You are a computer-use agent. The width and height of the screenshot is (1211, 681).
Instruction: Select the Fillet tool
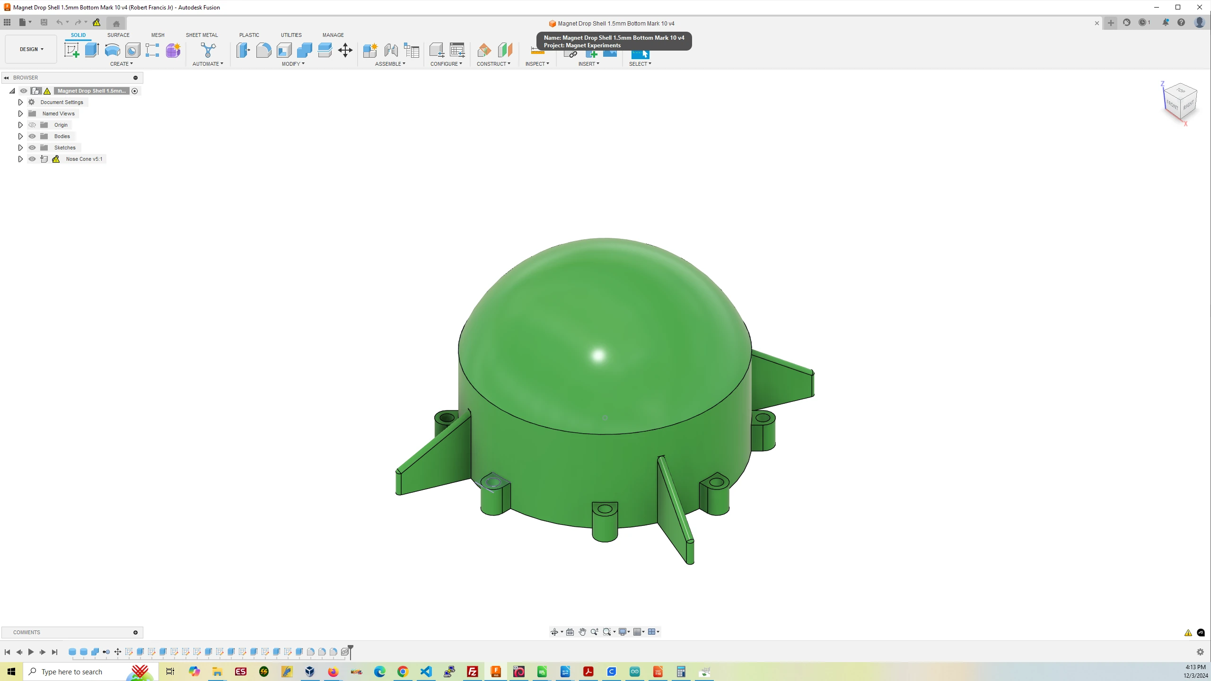(x=263, y=50)
